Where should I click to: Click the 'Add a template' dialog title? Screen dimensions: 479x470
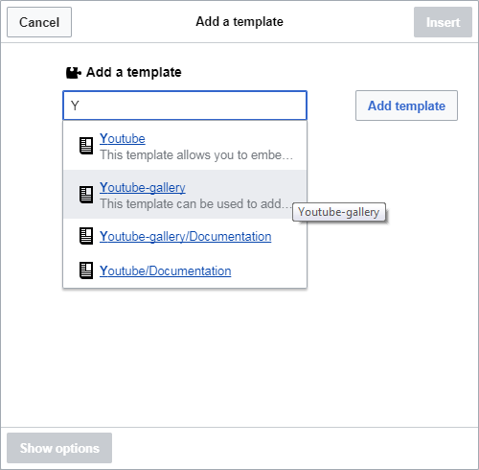pos(239,22)
